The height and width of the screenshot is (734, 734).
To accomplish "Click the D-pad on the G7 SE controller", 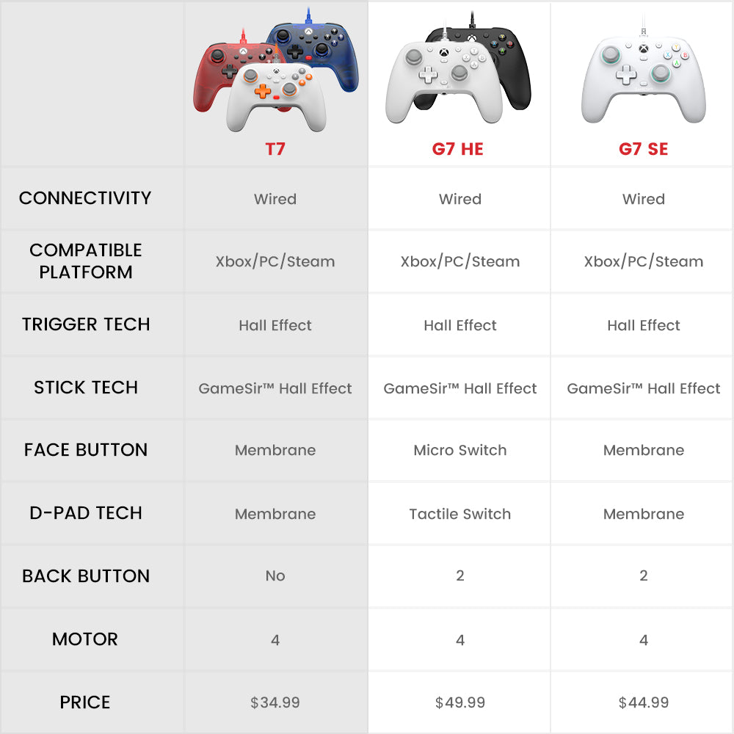I will click(625, 74).
